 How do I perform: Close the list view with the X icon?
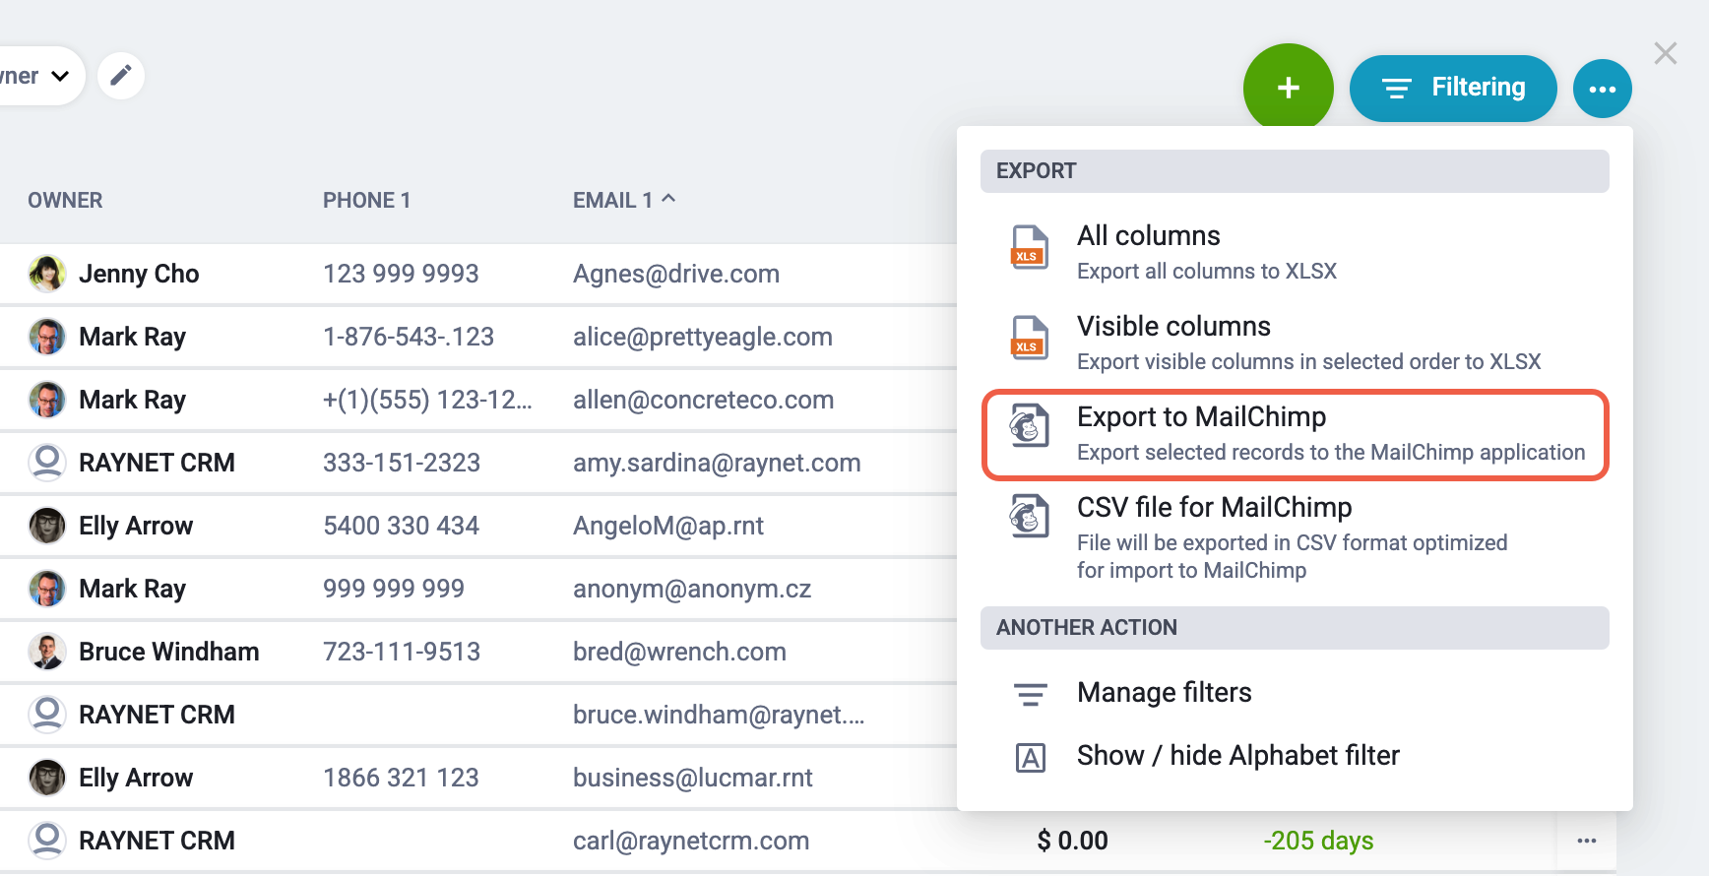1665,53
